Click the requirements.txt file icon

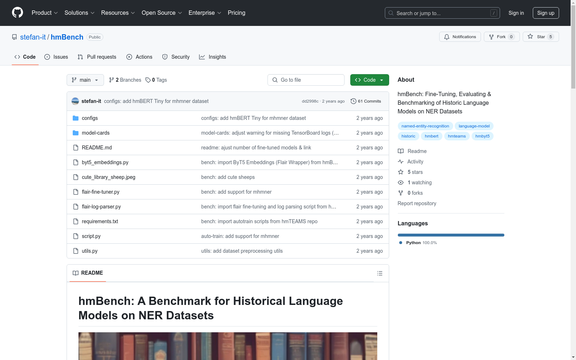pos(76,221)
